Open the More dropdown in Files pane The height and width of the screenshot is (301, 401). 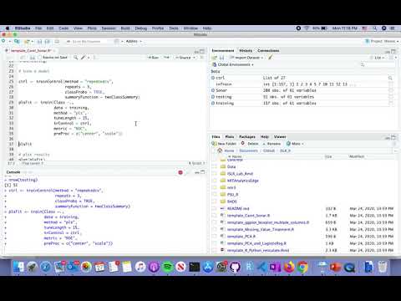coord(295,144)
